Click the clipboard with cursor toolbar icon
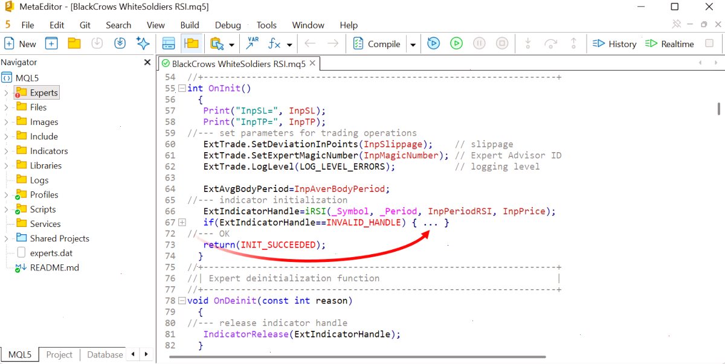Viewport: 725px width, 364px height. [216, 43]
